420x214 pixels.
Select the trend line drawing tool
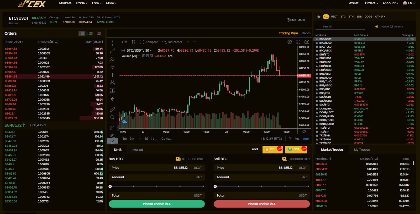(x=112, y=51)
